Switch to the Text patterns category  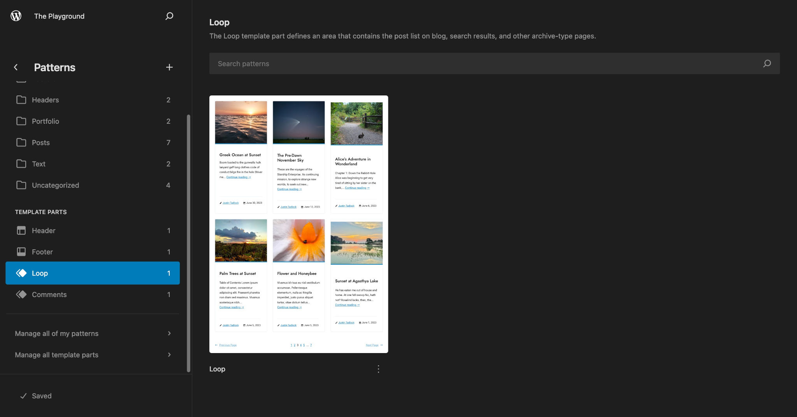tap(38, 164)
